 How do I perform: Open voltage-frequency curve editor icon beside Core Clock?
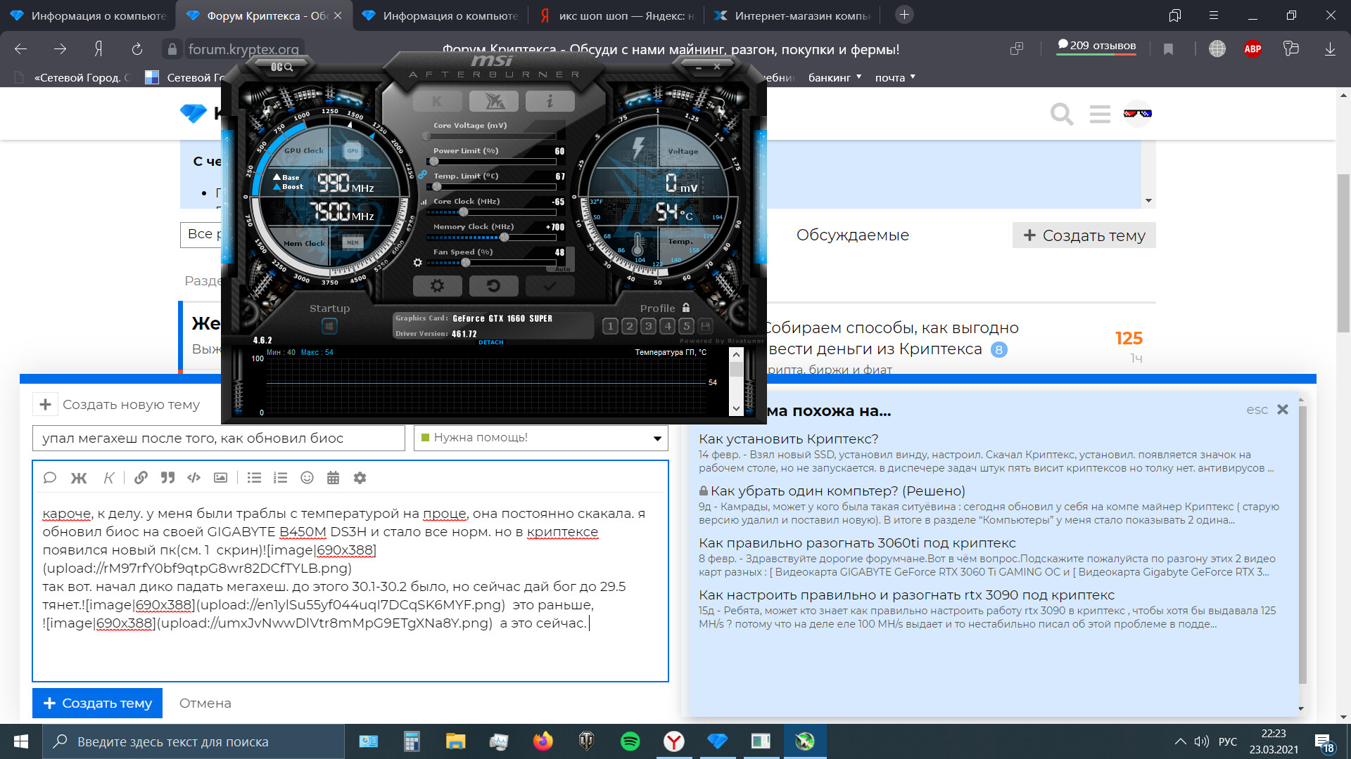[x=424, y=202]
